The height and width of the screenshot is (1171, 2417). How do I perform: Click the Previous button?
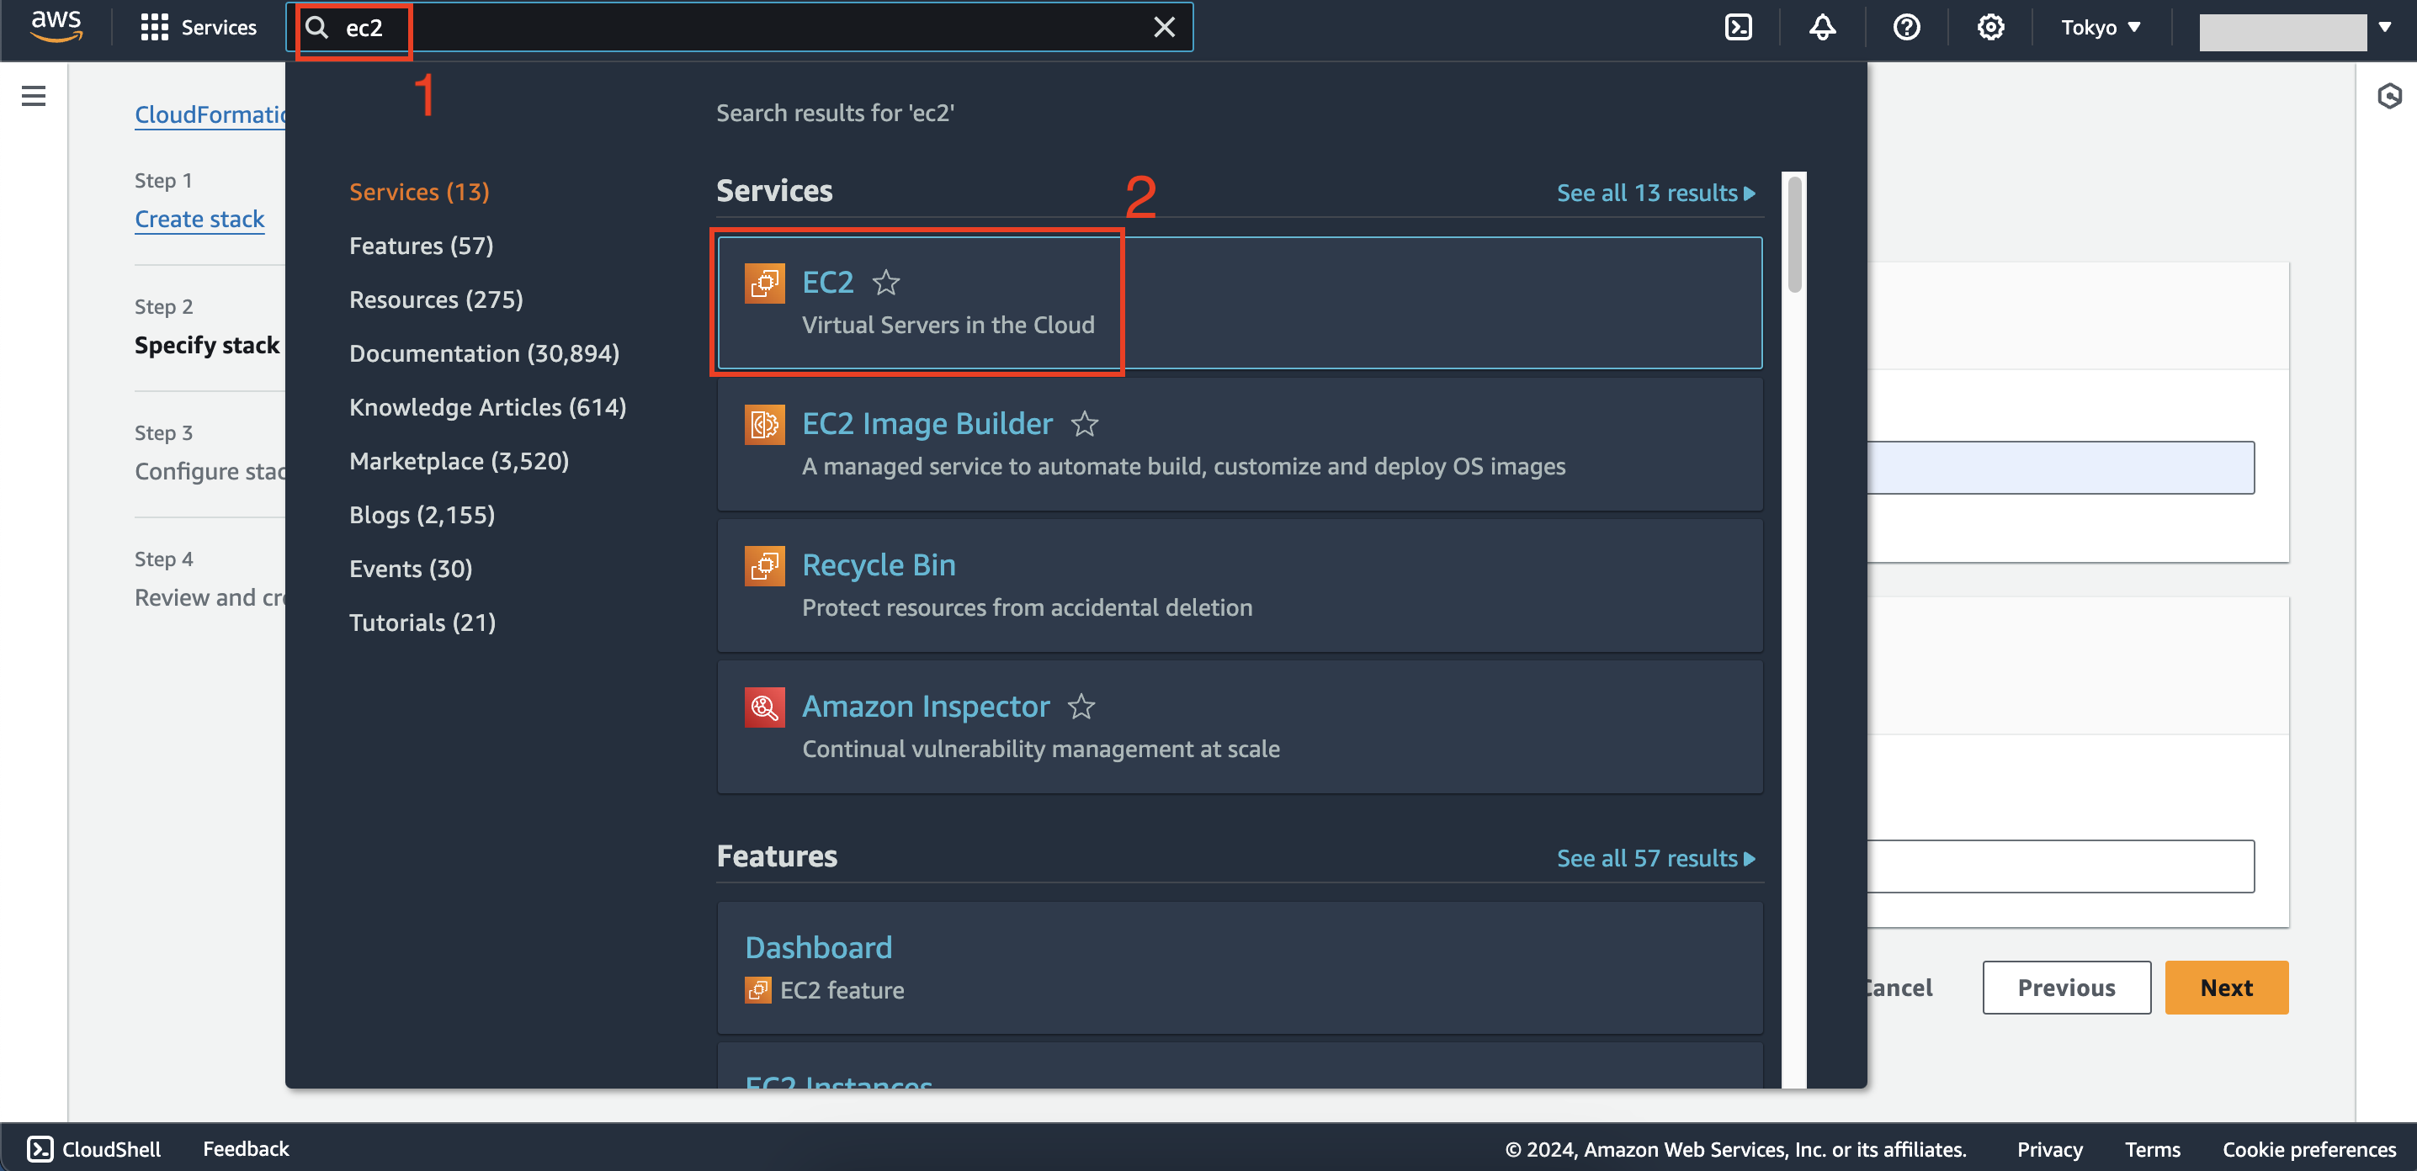[2066, 988]
